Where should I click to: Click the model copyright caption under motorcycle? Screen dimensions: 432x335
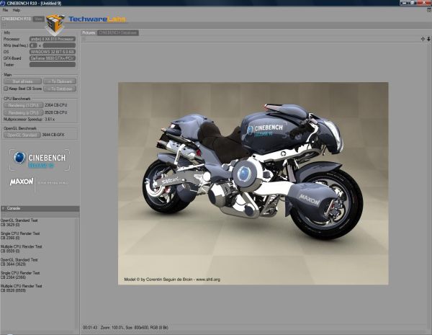172,280
